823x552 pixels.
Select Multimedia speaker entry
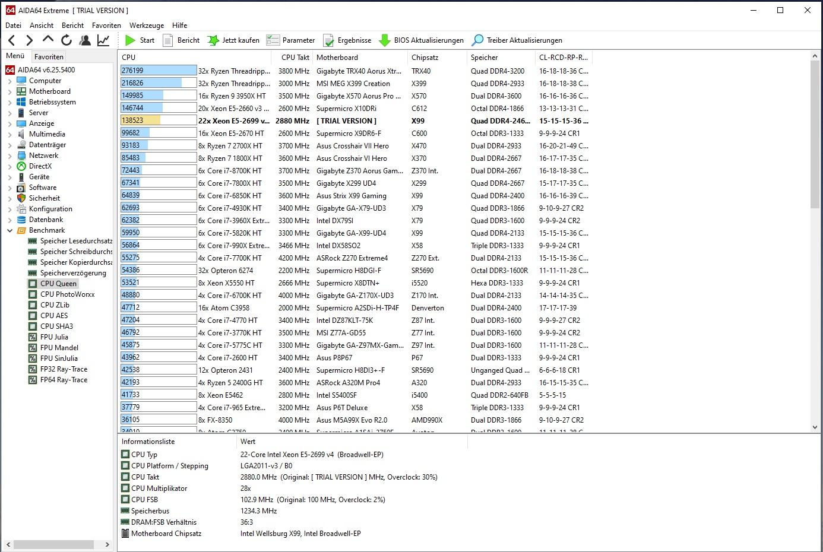click(47, 134)
